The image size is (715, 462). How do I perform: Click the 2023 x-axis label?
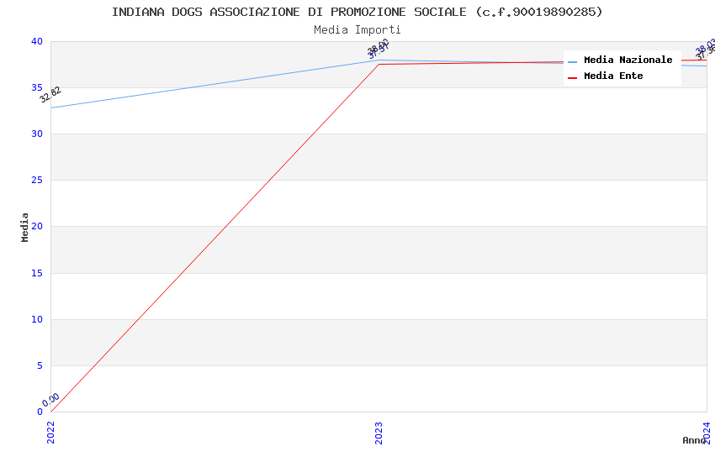click(x=379, y=433)
